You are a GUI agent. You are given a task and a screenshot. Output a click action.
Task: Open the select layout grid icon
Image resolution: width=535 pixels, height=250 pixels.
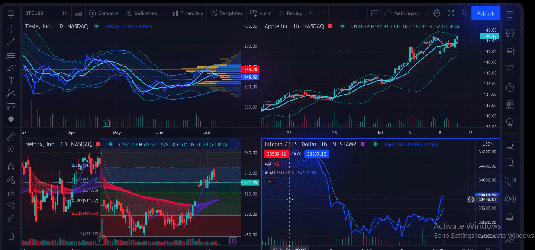point(375,13)
